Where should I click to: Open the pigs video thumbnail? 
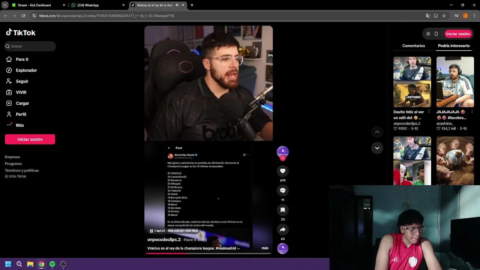[x=455, y=161]
